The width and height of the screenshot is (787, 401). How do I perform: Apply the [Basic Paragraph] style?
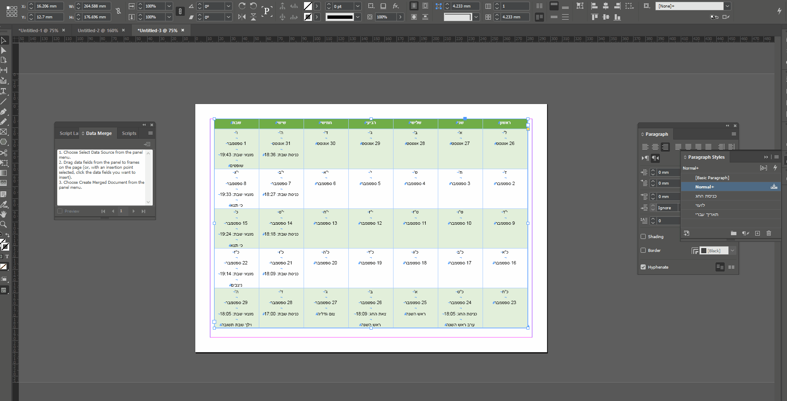[712, 178]
